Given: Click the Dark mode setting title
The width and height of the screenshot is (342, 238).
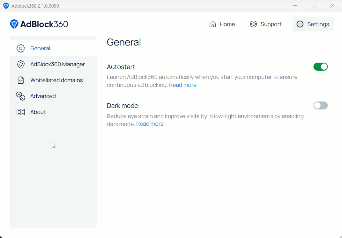Looking at the screenshot, I should click(123, 106).
